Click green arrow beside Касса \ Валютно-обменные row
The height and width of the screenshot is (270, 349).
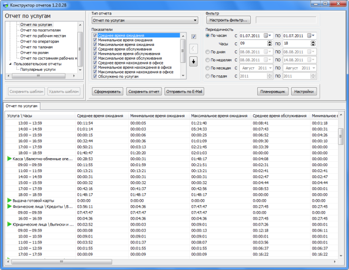9,159
